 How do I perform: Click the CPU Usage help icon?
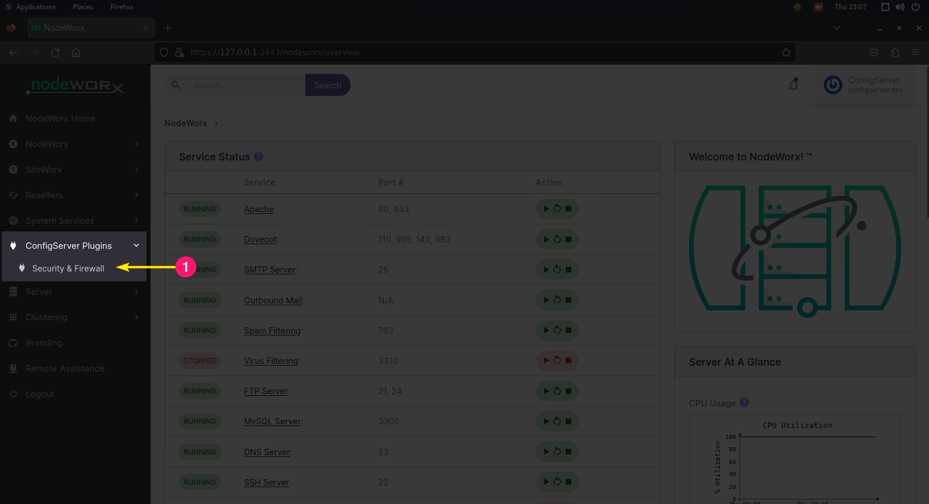click(x=744, y=402)
